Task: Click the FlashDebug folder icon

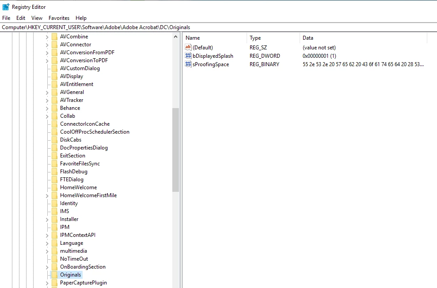Action: point(55,172)
